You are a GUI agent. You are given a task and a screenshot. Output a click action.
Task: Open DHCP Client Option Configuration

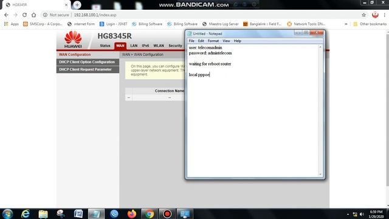point(88,62)
